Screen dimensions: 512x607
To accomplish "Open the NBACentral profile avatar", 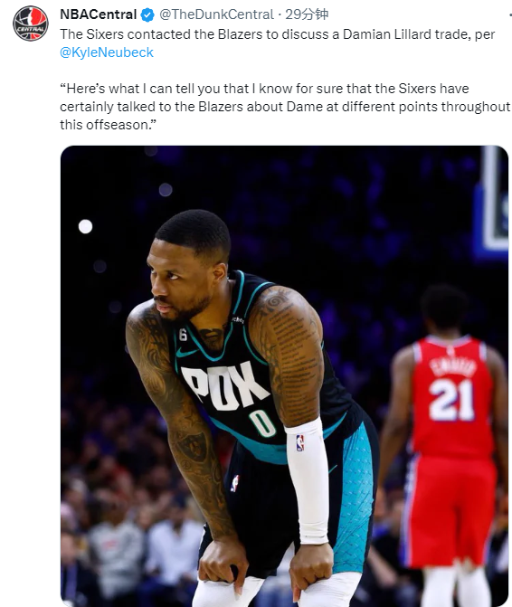I will click(x=31, y=24).
